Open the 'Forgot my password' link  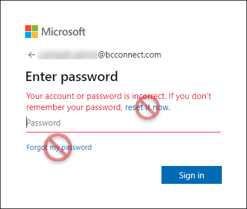59,148
